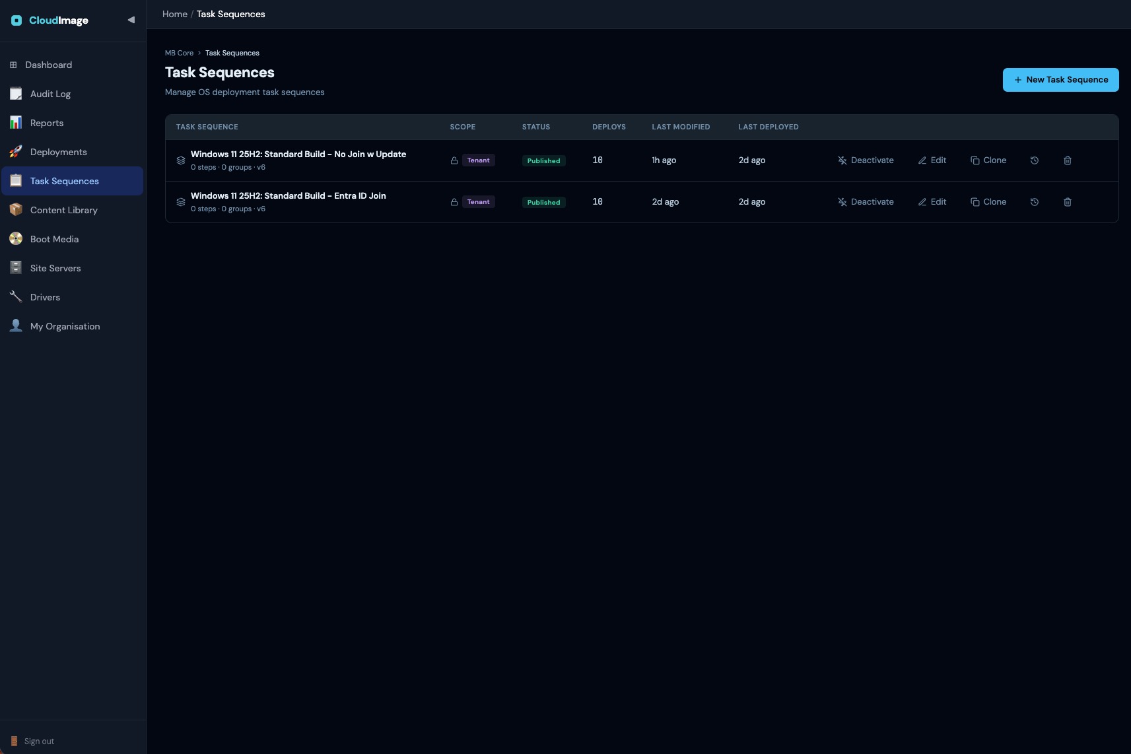Screen dimensions: 1131x754
Task: Open Drivers section
Action: (x=73, y=297)
